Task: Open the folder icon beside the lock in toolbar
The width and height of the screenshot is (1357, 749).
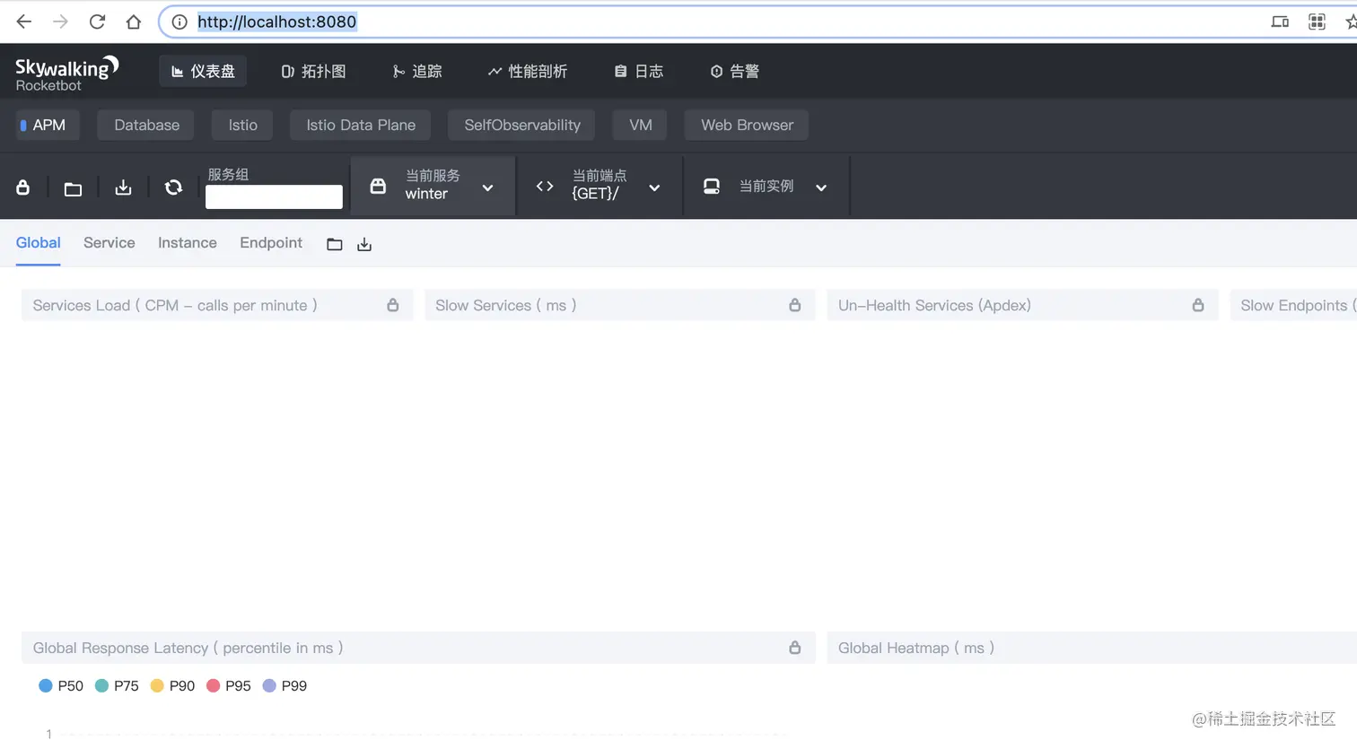Action: pyautogui.click(x=72, y=187)
